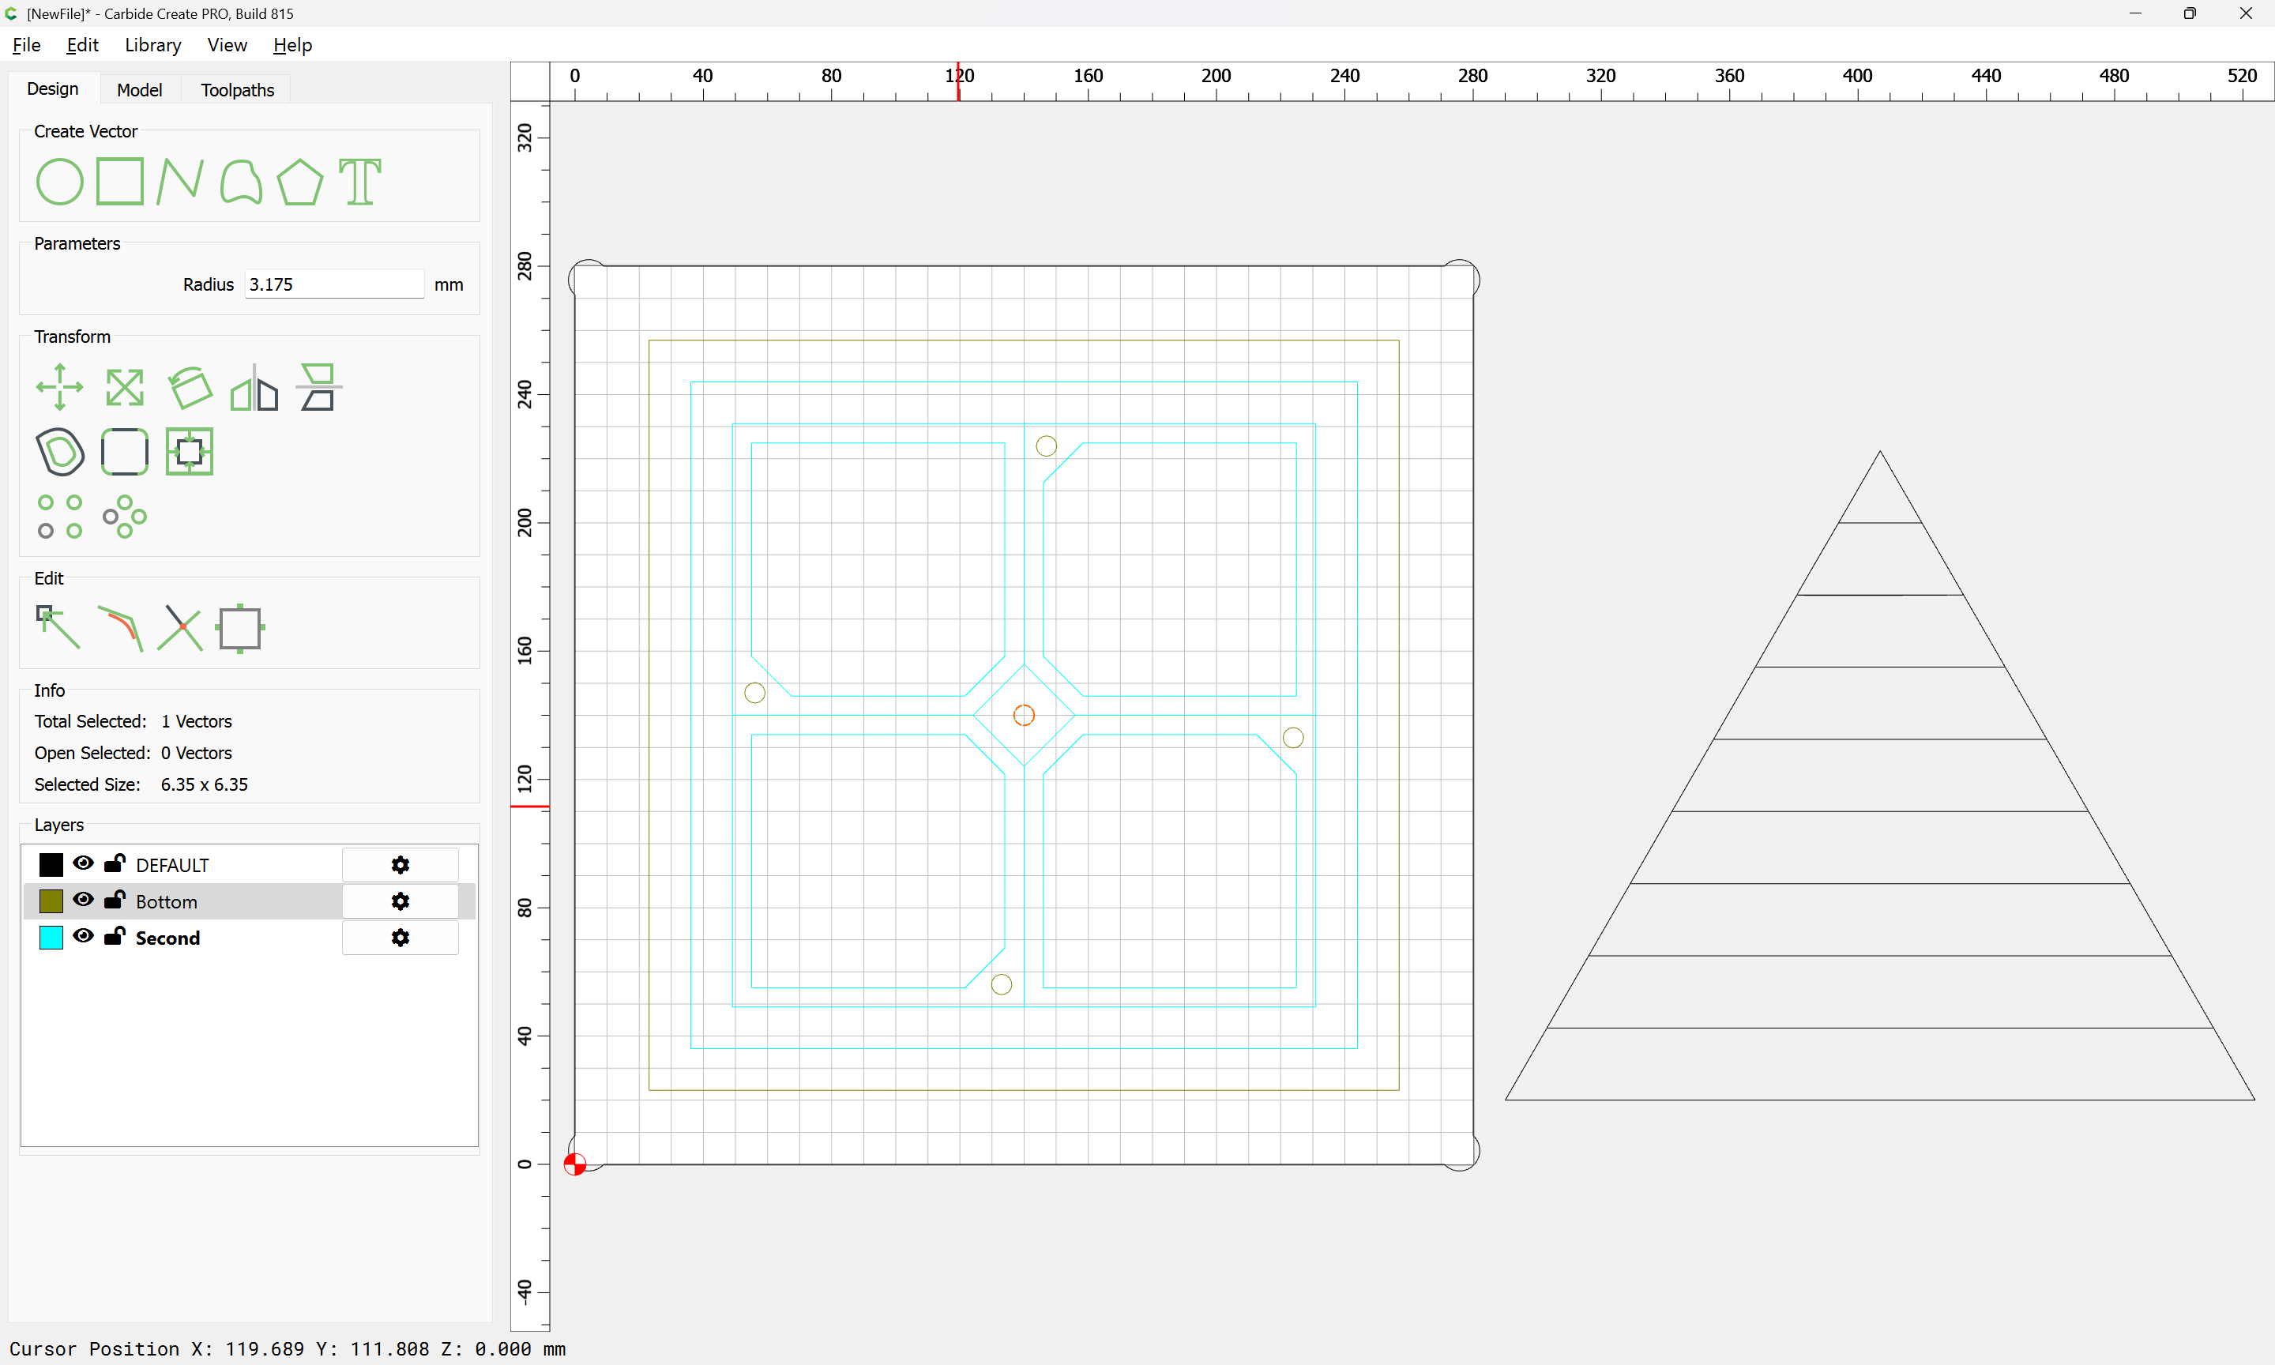Click the olive Bottom layer color swatch
The height and width of the screenshot is (1365, 2275).
51,901
